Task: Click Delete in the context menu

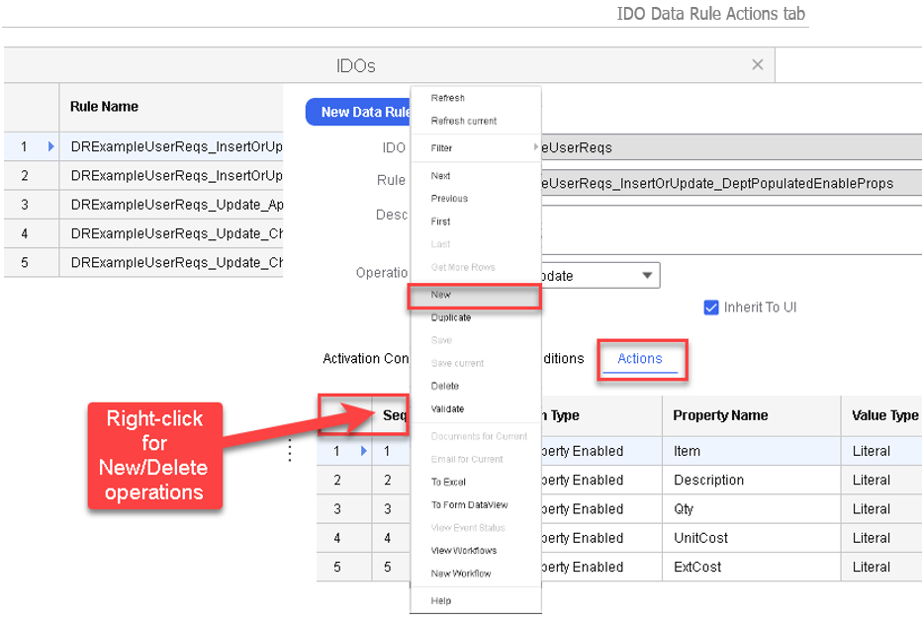Action: 444,386
